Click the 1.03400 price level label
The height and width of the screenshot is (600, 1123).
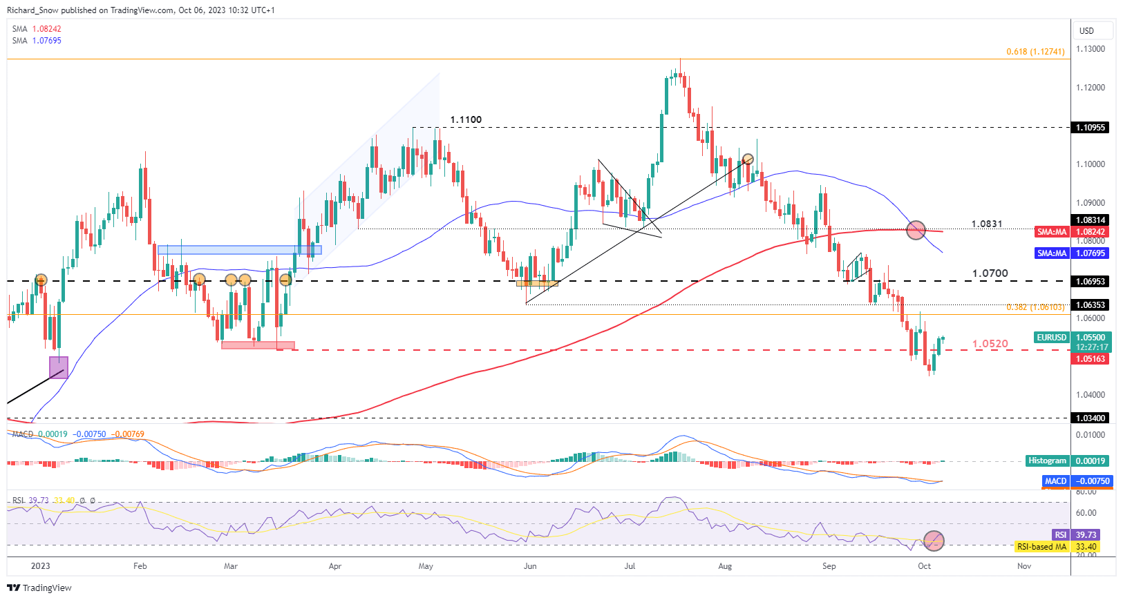coord(1090,418)
